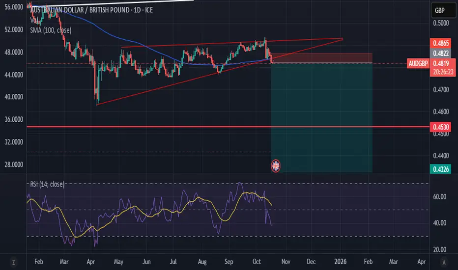
Task: Click the AUDGBP current price label
Action: [418, 63]
